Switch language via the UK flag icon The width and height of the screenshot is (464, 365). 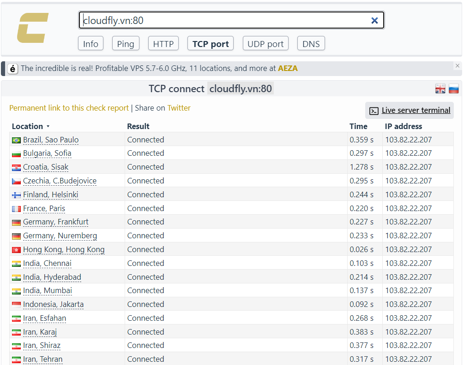(x=440, y=88)
